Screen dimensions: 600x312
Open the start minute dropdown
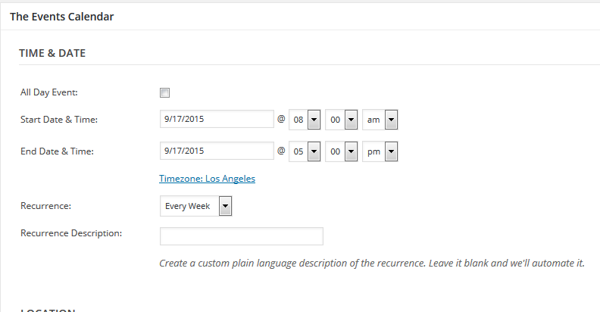(341, 120)
